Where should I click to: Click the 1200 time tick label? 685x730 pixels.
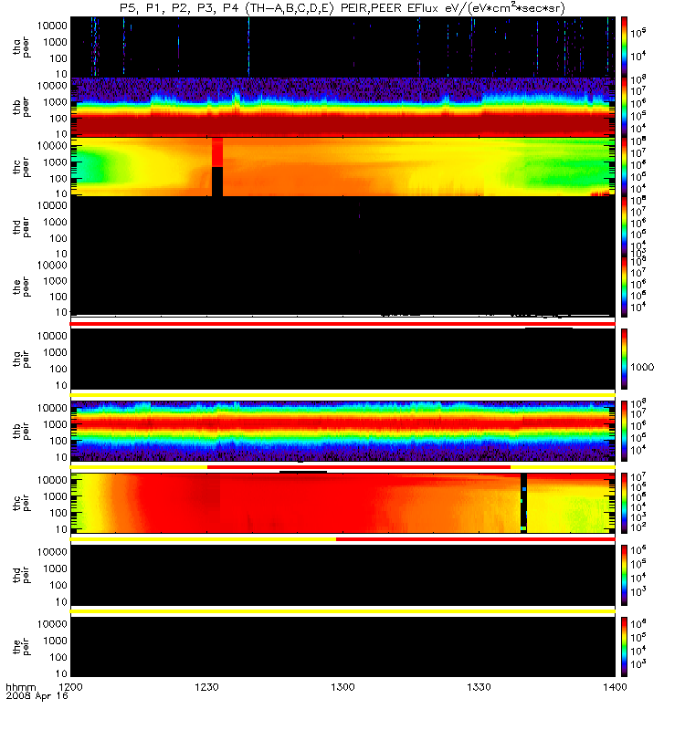(70, 687)
